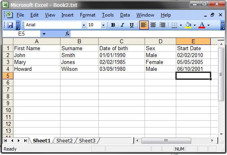Open the Borders dropdown arrow

pyautogui.click(x=181, y=25)
